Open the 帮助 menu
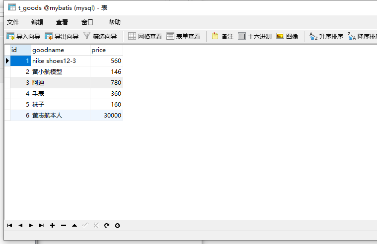The width and height of the screenshot is (377, 244). [x=114, y=22]
